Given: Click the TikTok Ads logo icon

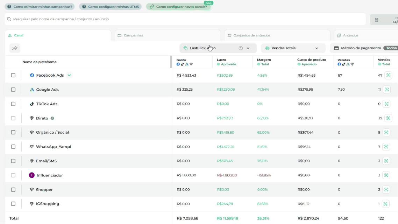Looking at the screenshot, I should (x=32, y=104).
